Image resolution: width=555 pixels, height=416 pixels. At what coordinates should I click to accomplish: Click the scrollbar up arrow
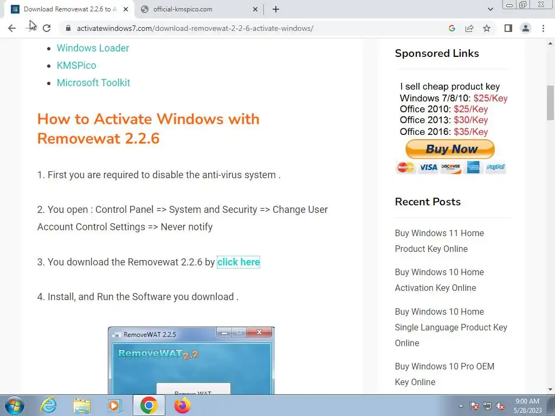point(550,43)
